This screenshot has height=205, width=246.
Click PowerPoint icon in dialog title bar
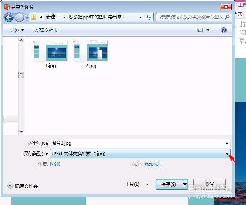click(6, 7)
